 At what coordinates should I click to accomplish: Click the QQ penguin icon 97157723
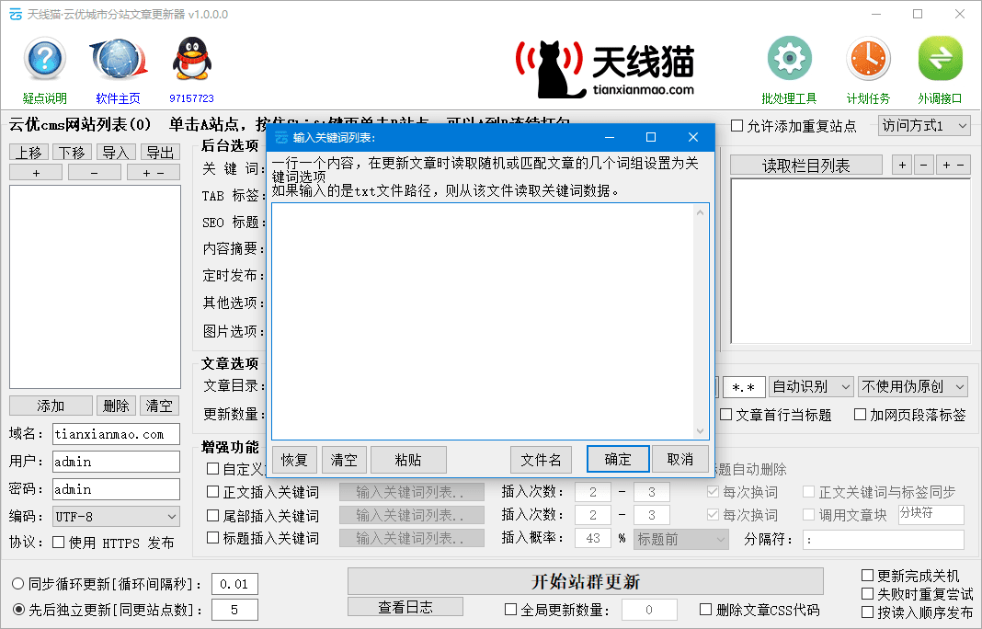(191, 58)
